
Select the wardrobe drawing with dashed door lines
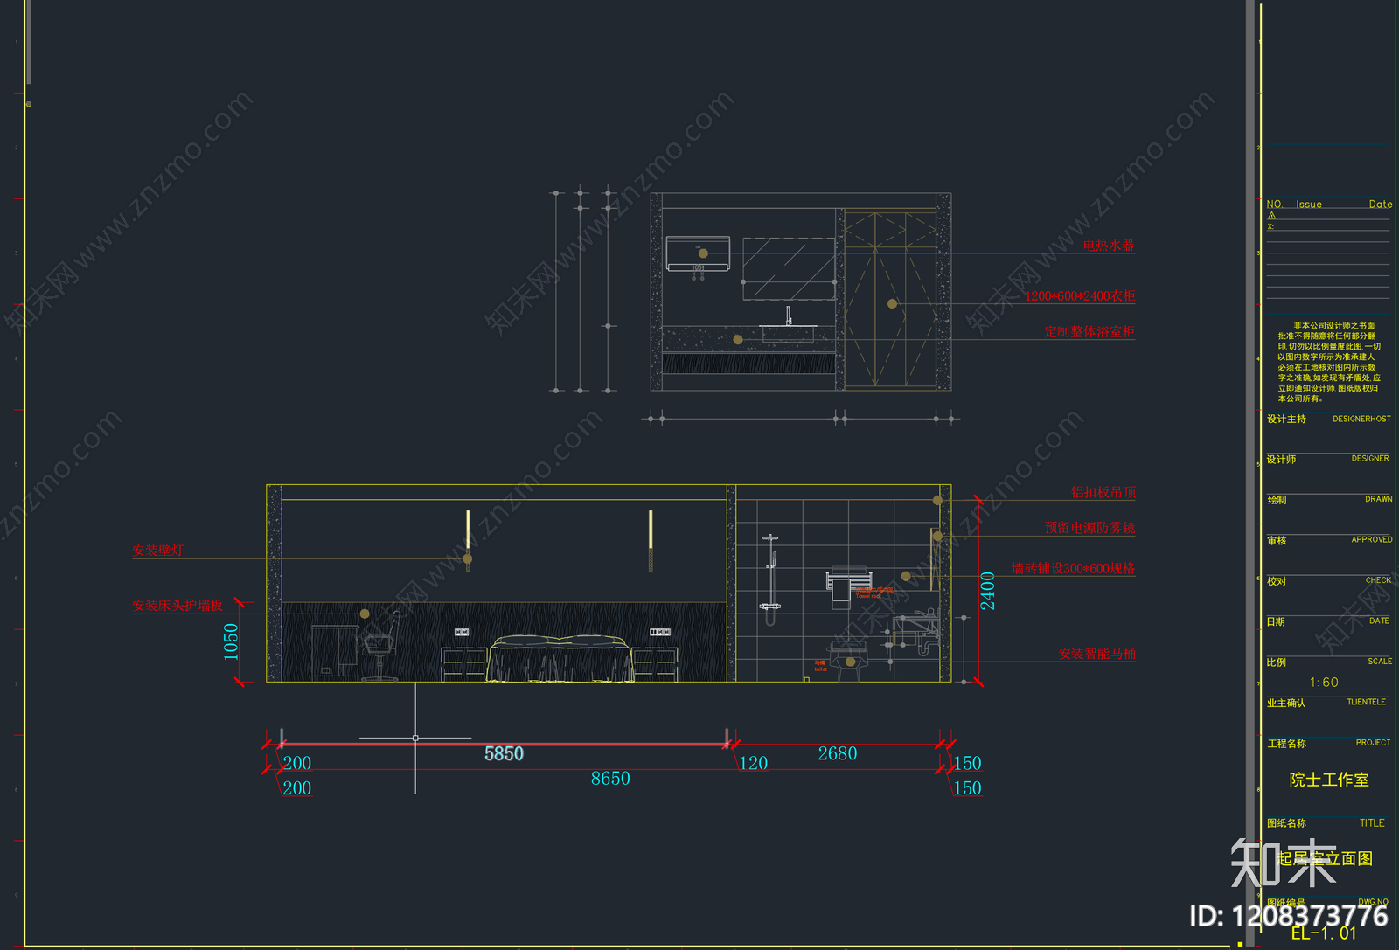890,298
